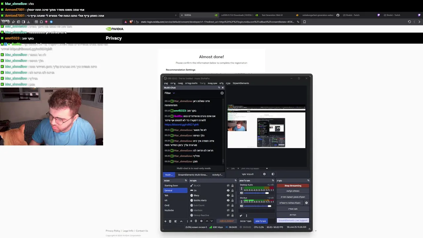
Task: Select the General scene
Action: pyautogui.click(x=175, y=190)
